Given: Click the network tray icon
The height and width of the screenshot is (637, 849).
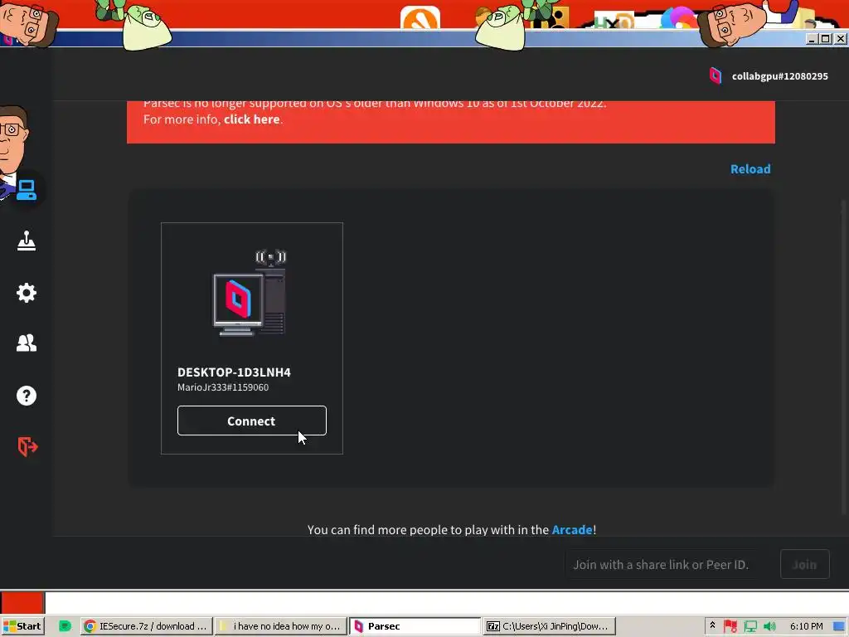Looking at the screenshot, I should click(x=750, y=626).
